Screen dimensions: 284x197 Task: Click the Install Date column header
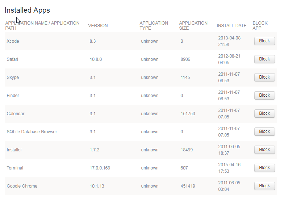(x=232, y=26)
